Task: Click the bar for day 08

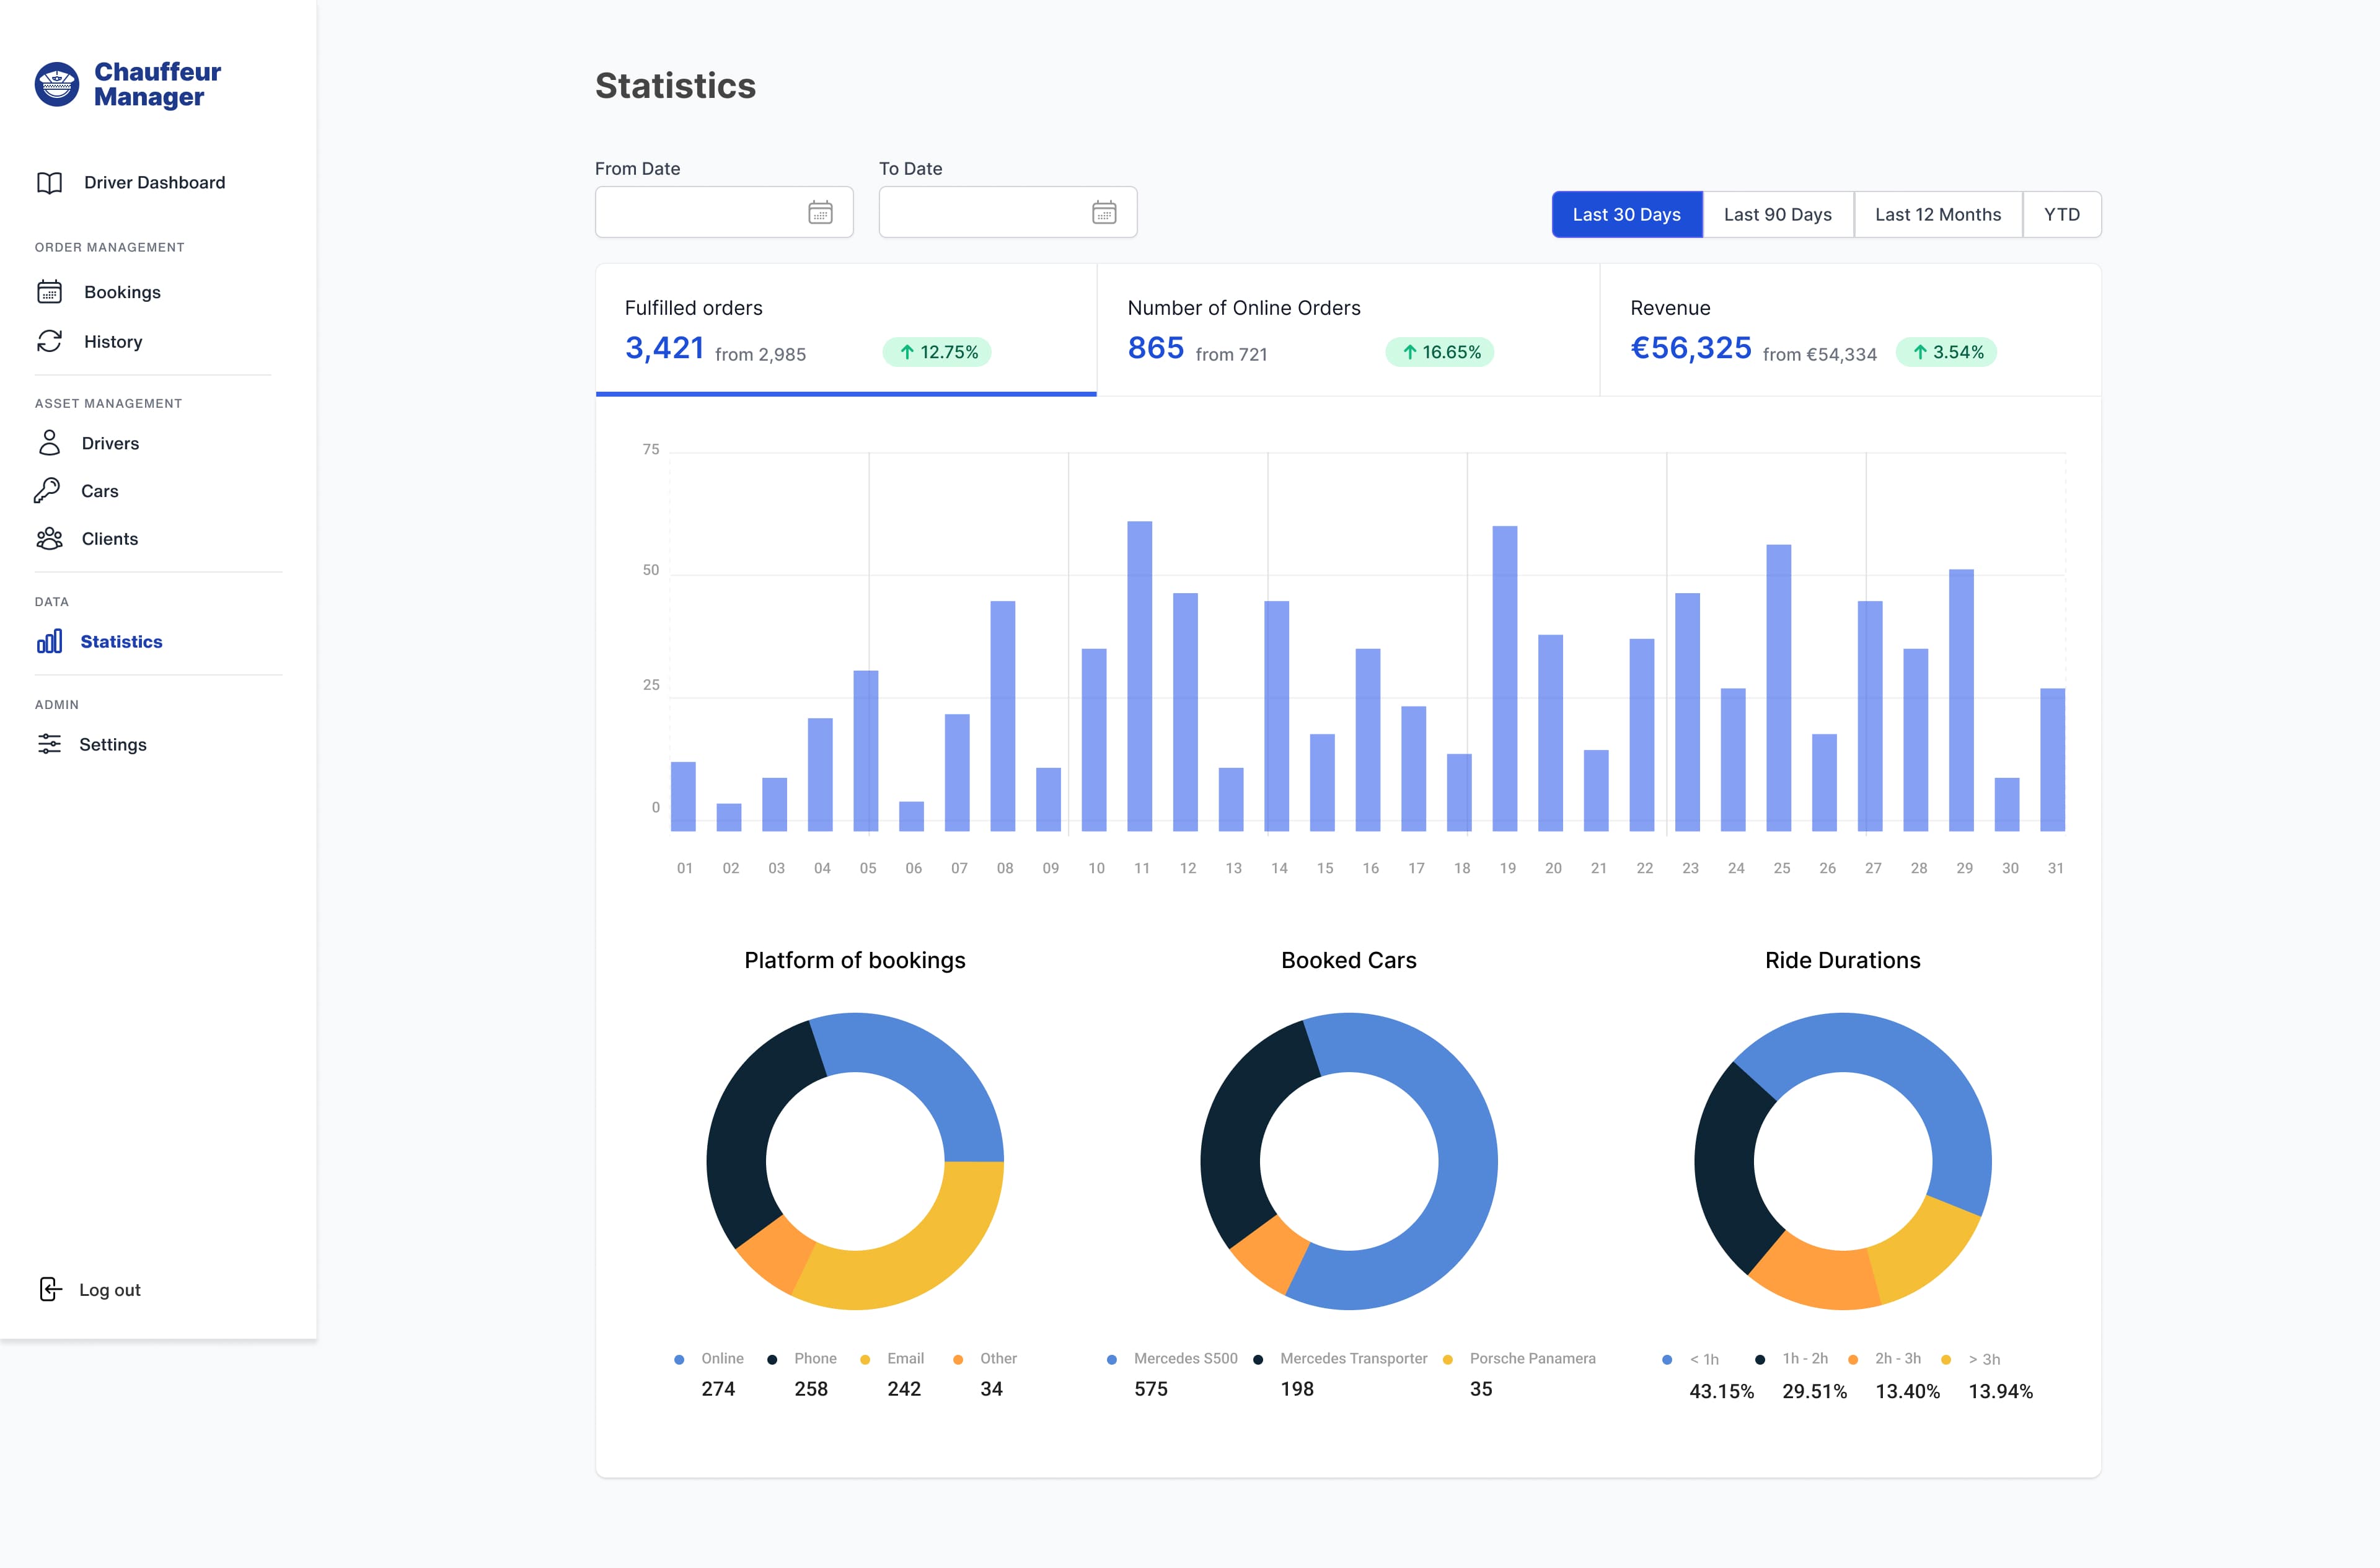Action: [x=1003, y=716]
